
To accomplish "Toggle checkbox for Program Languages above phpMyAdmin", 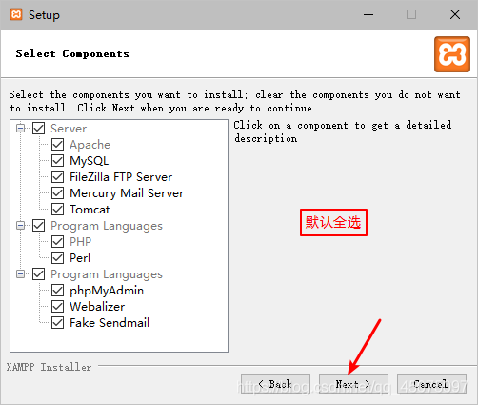I will point(39,274).
